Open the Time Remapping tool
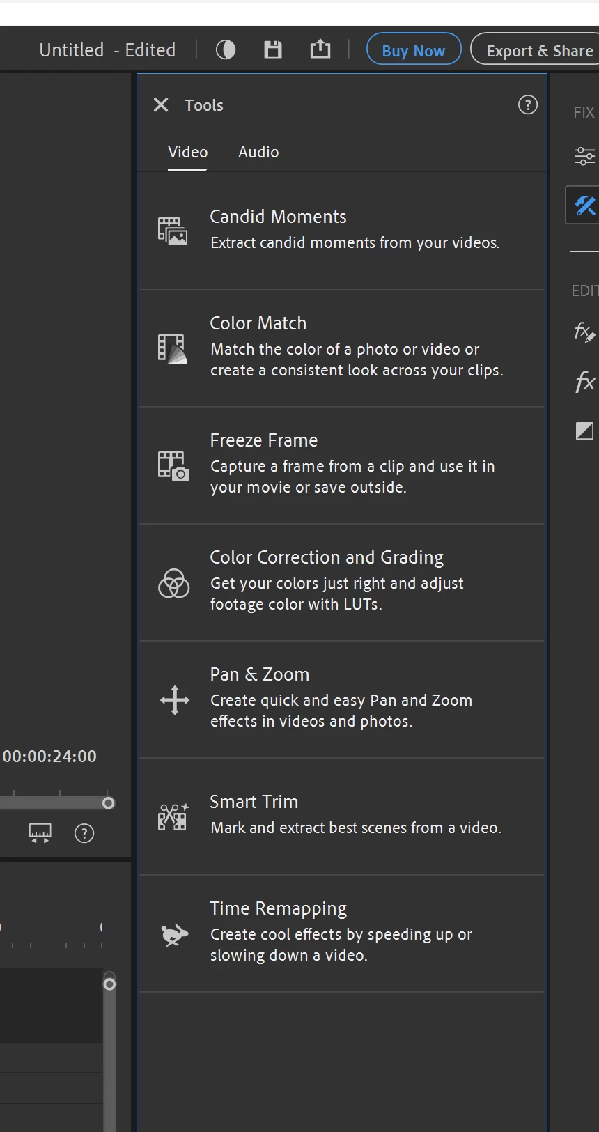This screenshot has height=1132, width=599. point(341,932)
